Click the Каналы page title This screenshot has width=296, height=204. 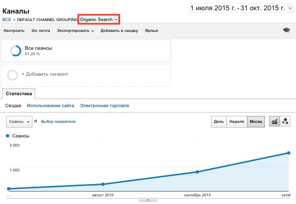pyautogui.click(x=16, y=11)
